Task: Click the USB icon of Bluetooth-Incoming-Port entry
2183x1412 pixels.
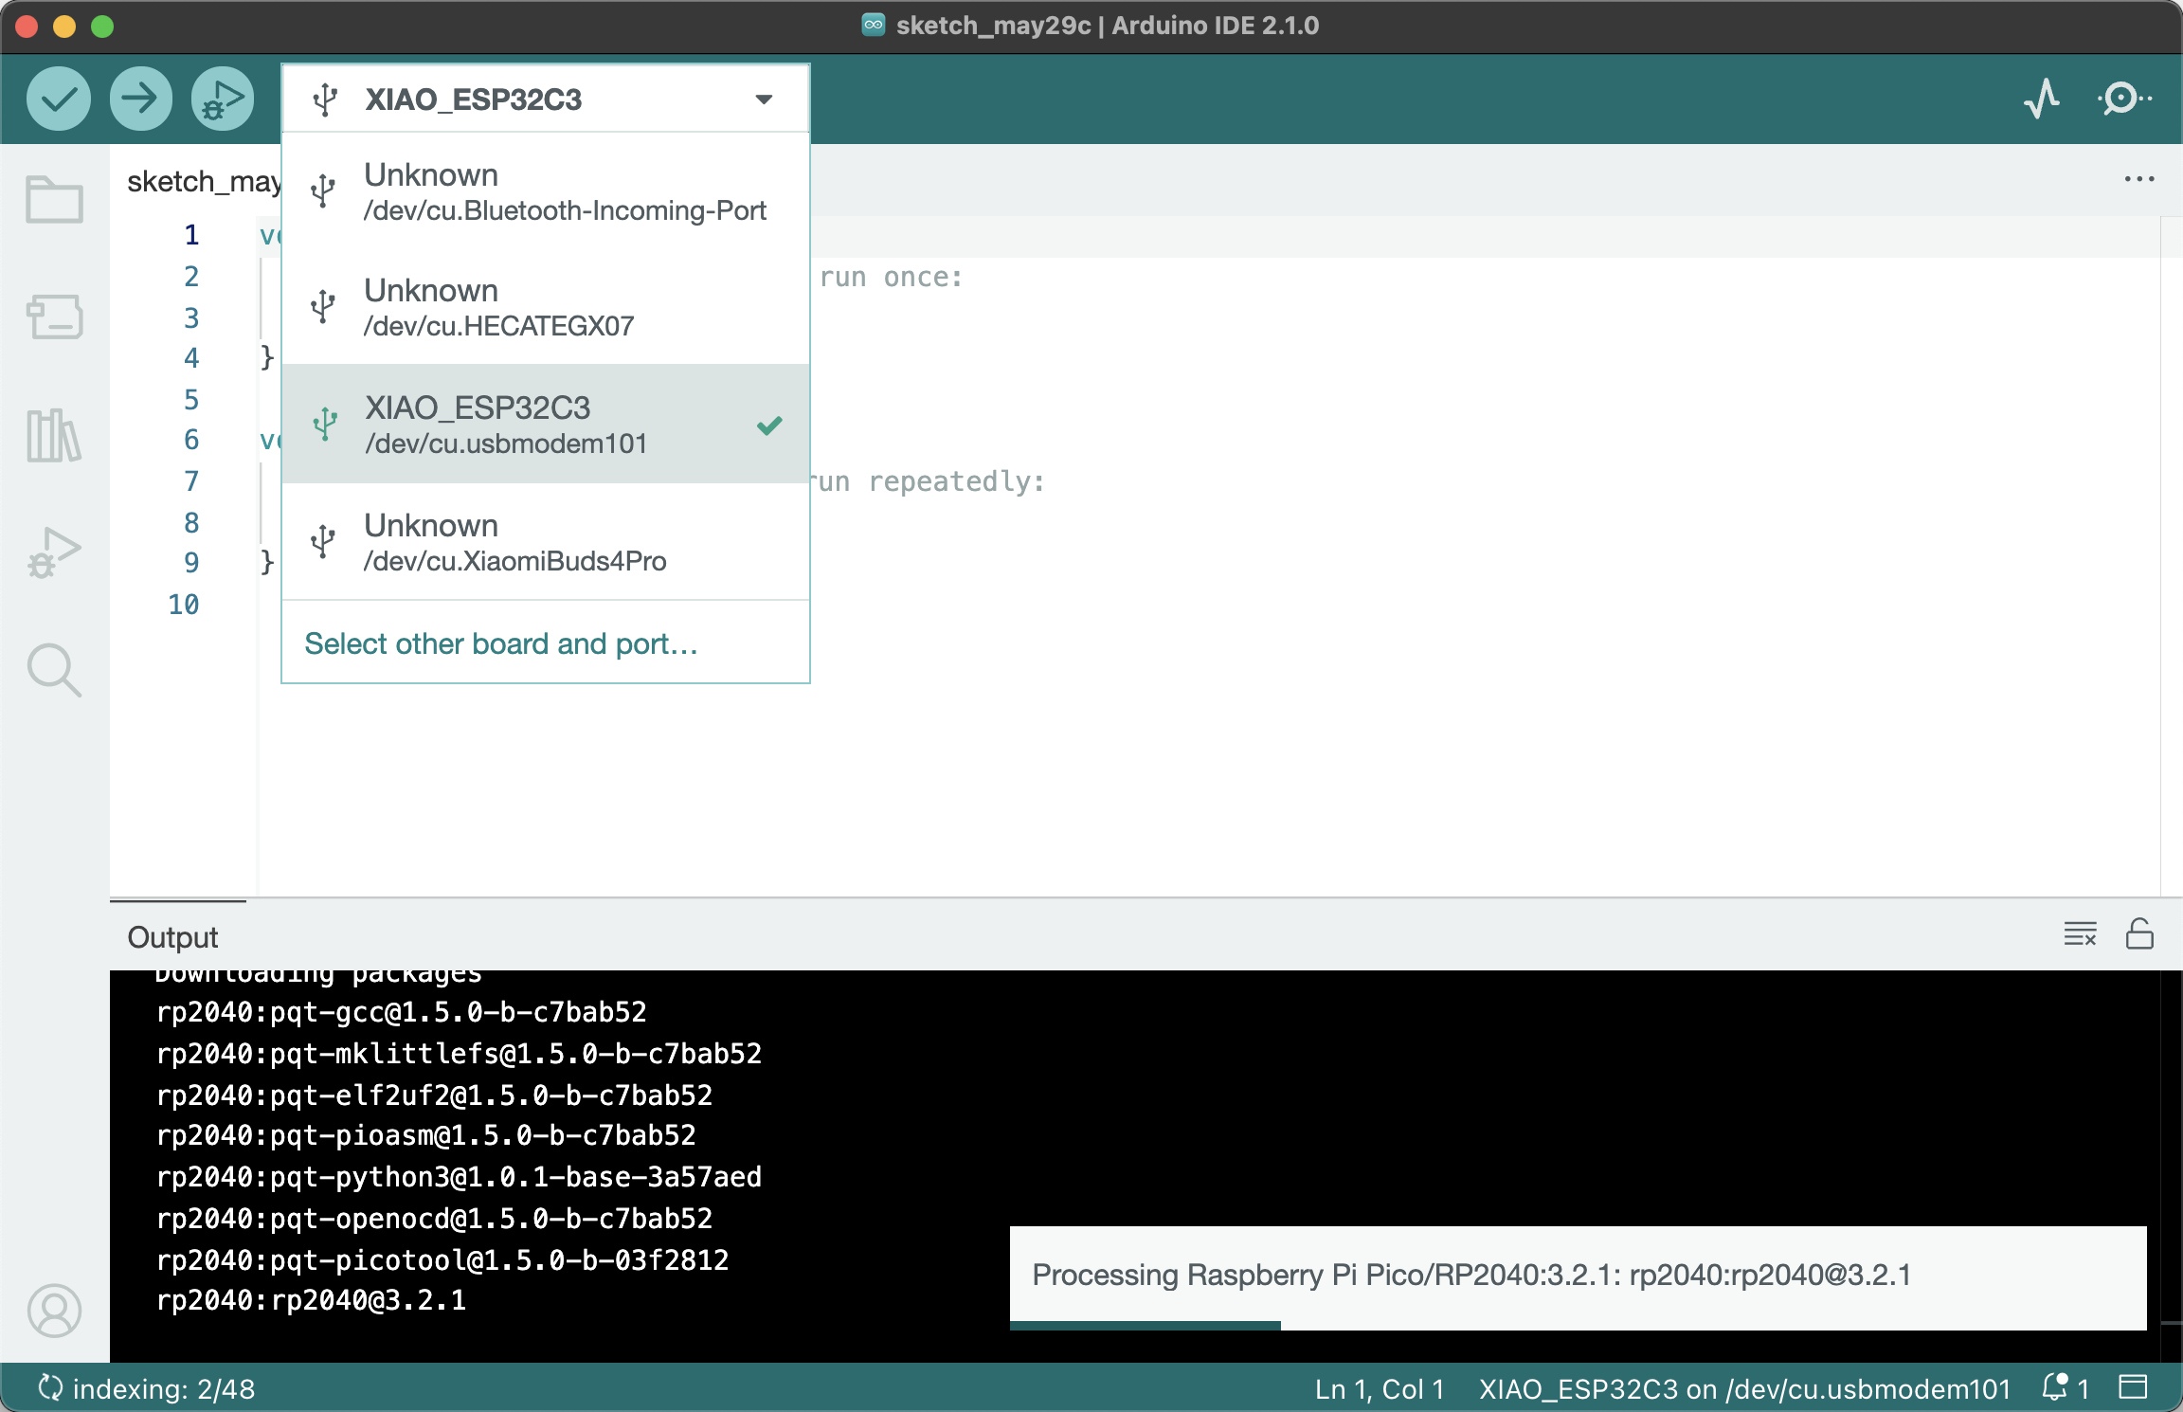Action: (323, 191)
